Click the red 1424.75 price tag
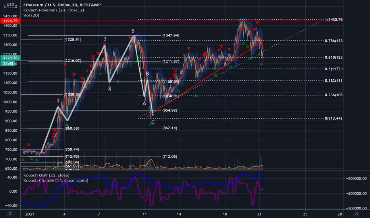 10,21
